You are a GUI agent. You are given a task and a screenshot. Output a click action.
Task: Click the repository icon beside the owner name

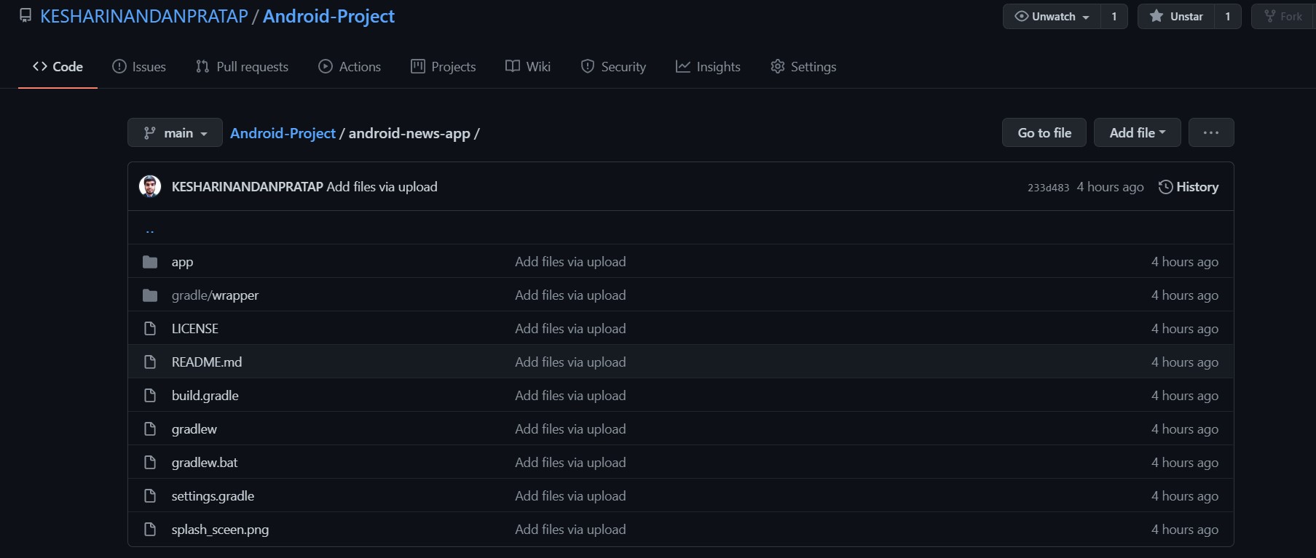(x=25, y=16)
